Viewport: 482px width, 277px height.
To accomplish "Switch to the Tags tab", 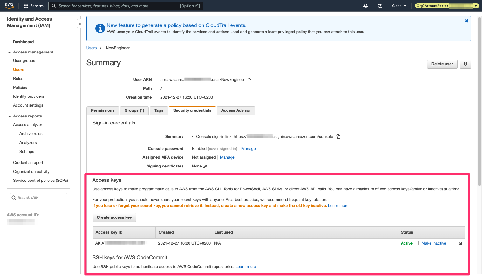I will pos(159,110).
